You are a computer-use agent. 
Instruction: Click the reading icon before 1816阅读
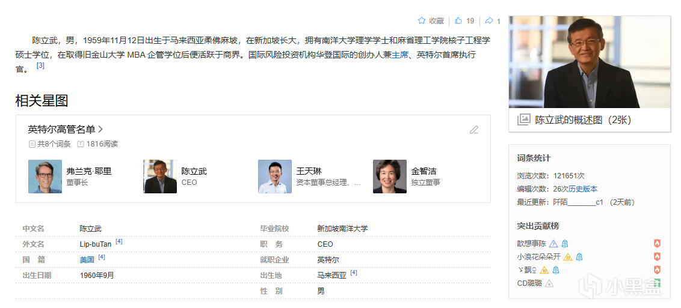[x=81, y=144]
